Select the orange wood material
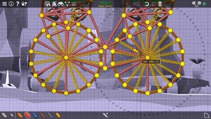Screen dimensions: 211x119 point(20,115)
